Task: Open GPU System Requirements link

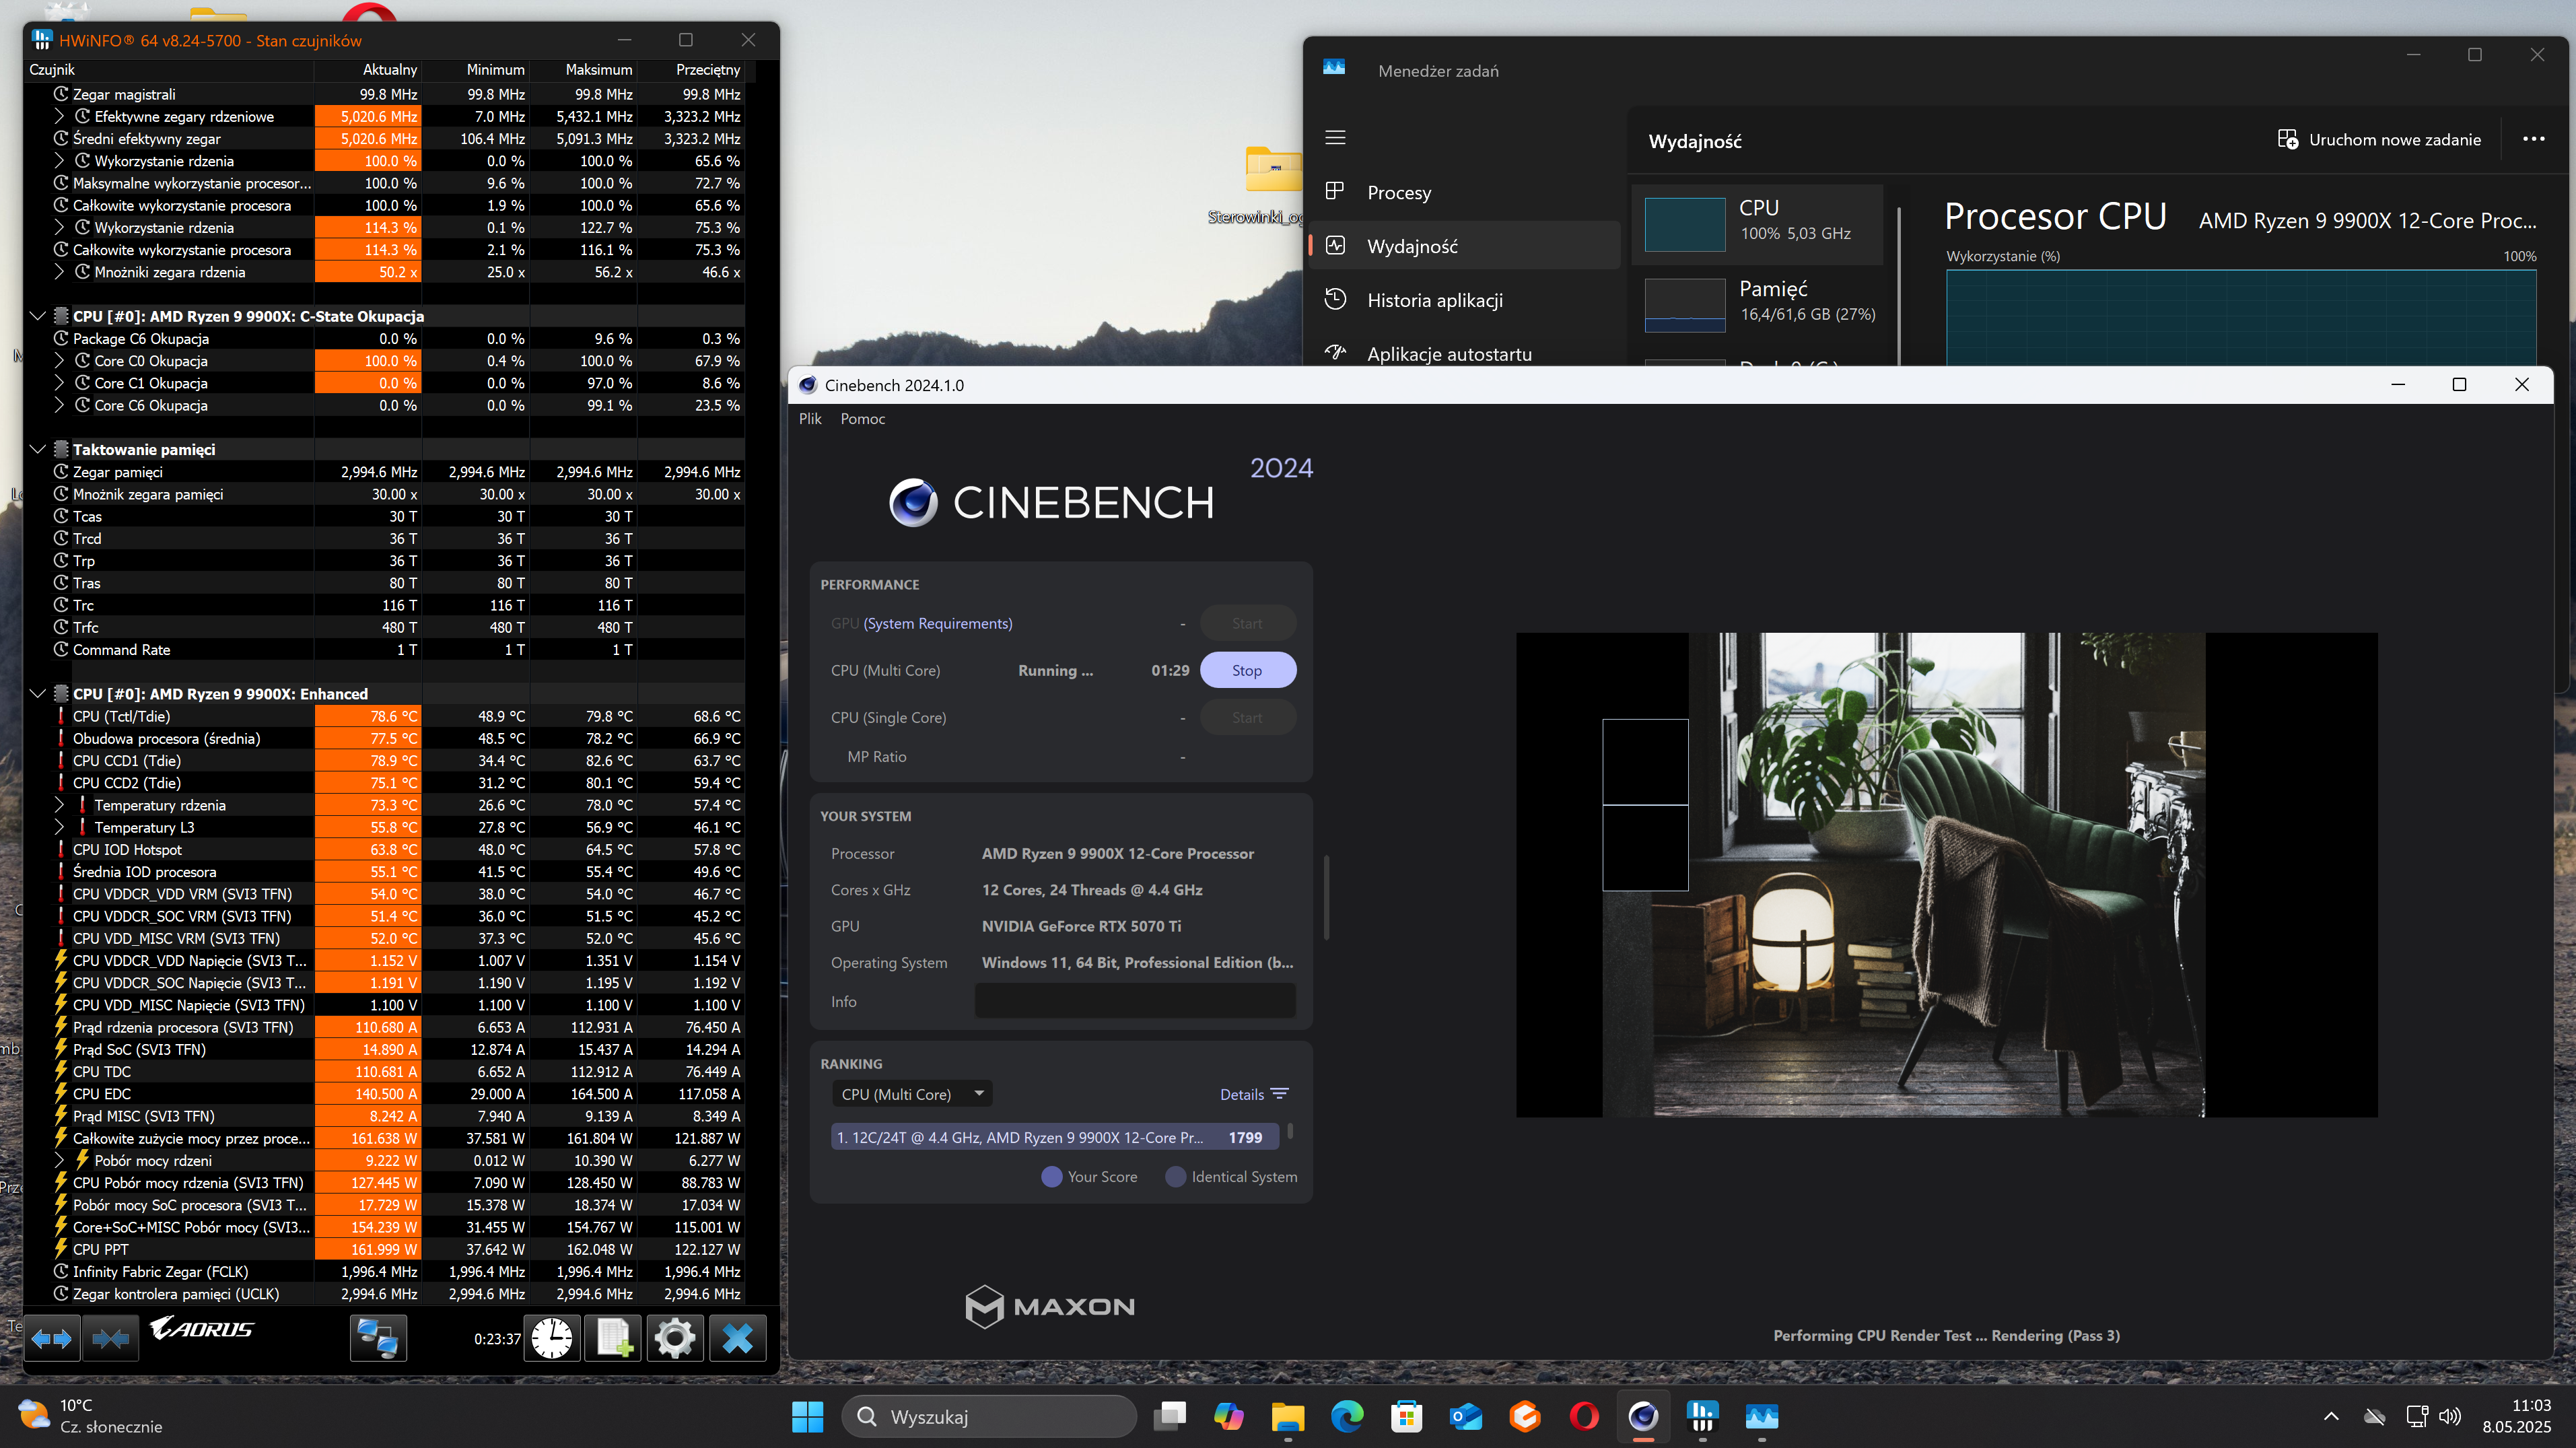Action: click(937, 623)
